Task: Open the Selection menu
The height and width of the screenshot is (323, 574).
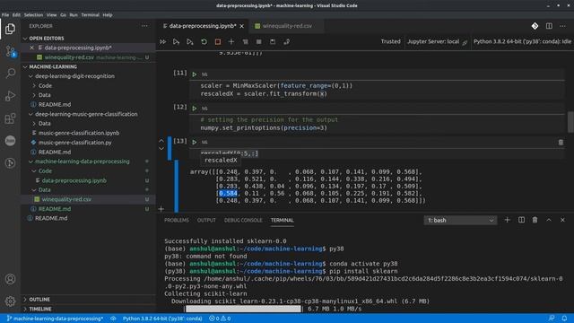Action: pos(33,15)
